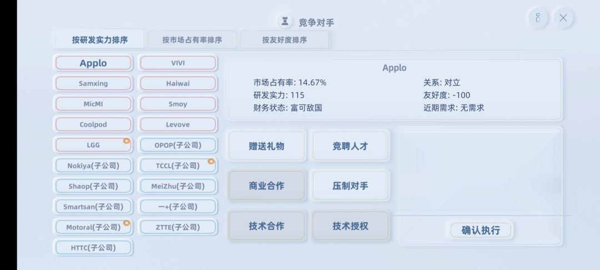Click the orange notification dot on LGG
This screenshot has height=270, width=600.
pyautogui.click(x=126, y=141)
